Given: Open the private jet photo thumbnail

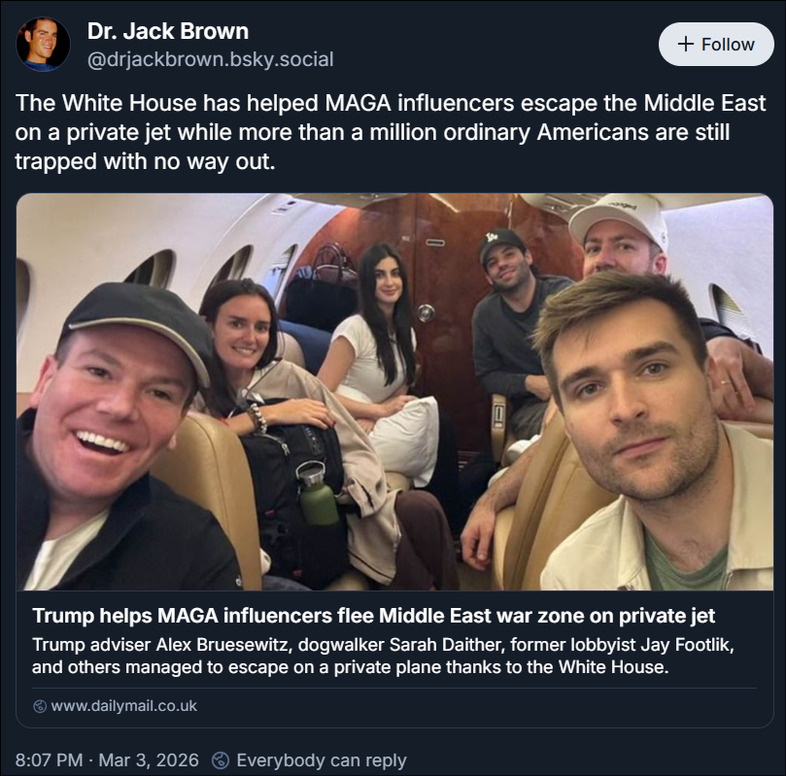Looking at the screenshot, I should [x=394, y=391].
